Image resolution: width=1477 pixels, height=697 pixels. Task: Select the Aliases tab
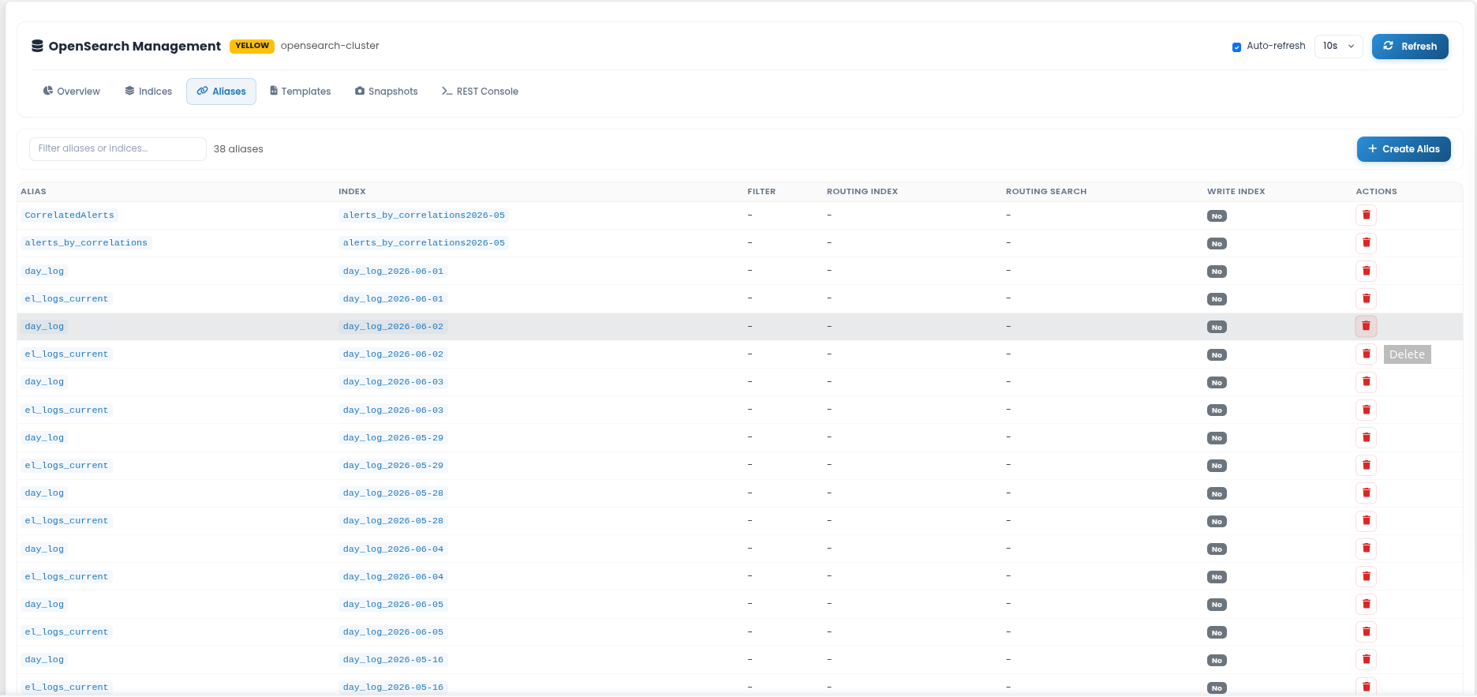221,92
